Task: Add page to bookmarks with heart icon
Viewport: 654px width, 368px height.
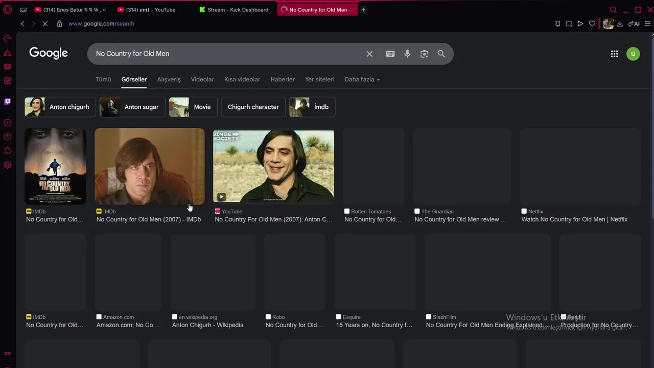Action: pos(592,24)
